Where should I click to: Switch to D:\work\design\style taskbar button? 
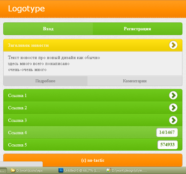click(127, 170)
